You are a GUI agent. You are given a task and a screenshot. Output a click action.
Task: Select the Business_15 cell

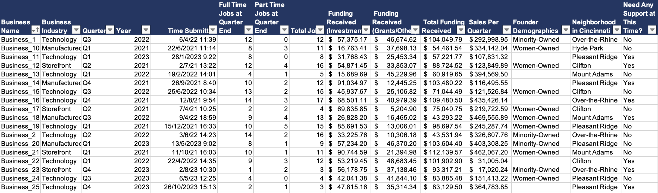(x=20, y=92)
